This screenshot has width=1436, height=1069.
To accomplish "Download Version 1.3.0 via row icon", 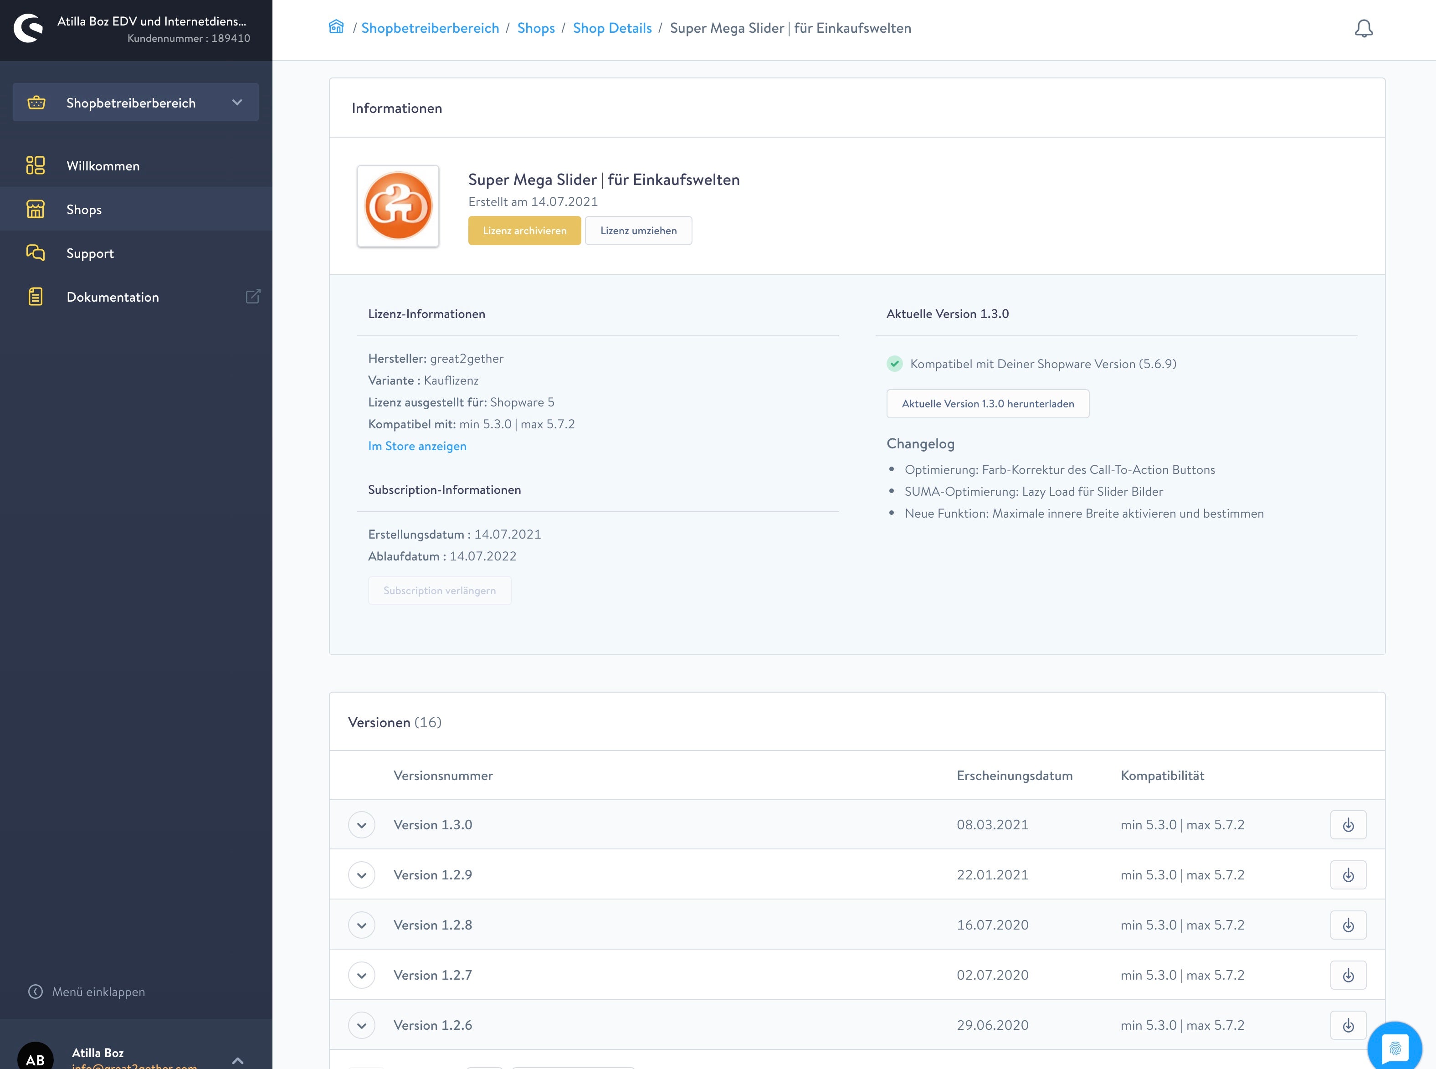I will [x=1347, y=825].
